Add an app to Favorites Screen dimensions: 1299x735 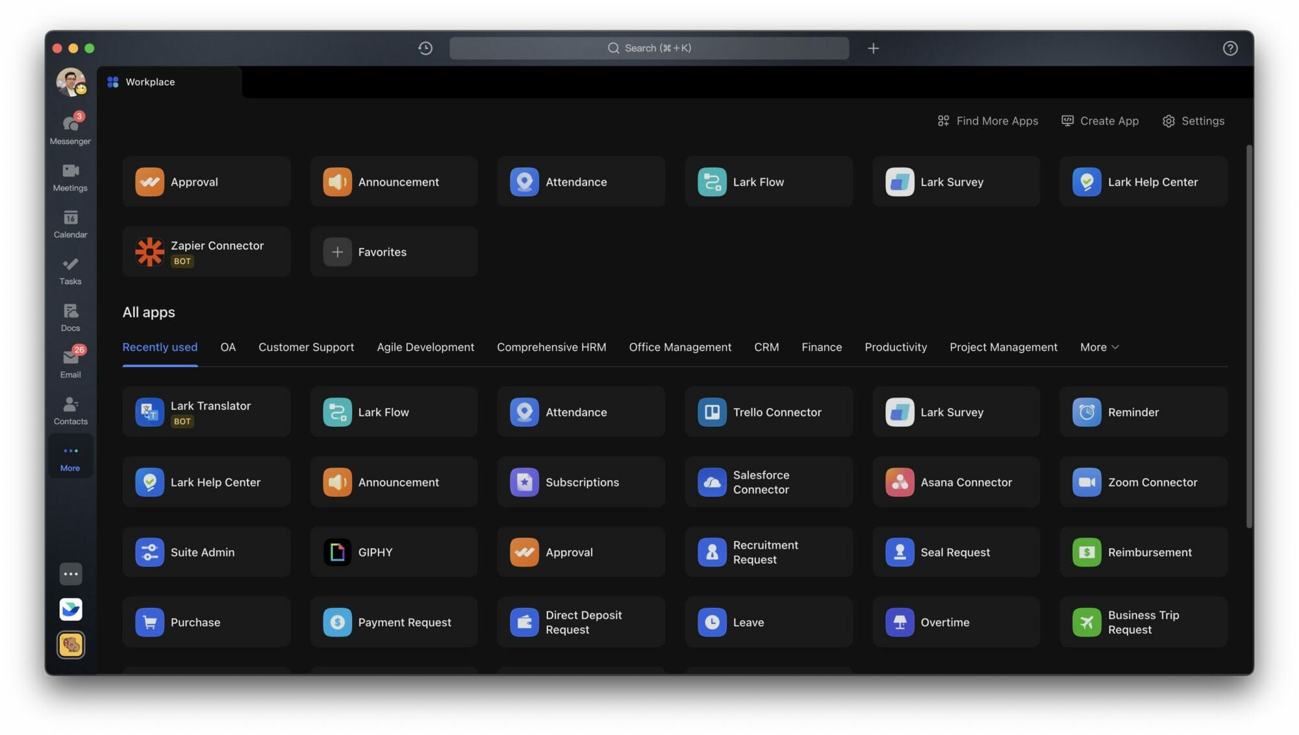click(394, 252)
